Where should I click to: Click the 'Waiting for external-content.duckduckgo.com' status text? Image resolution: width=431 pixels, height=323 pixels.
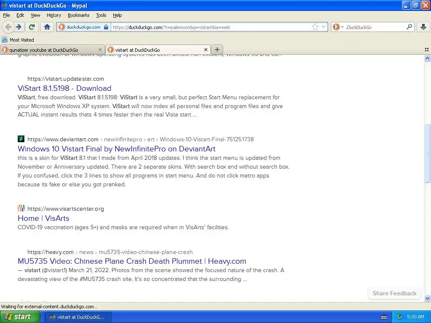coord(49,307)
